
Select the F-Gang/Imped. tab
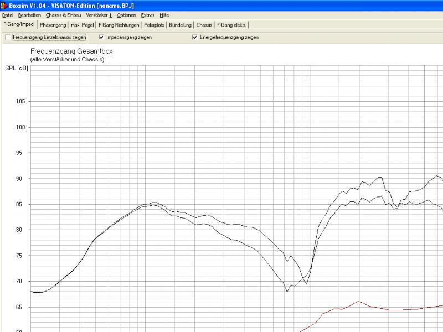coord(19,25)
